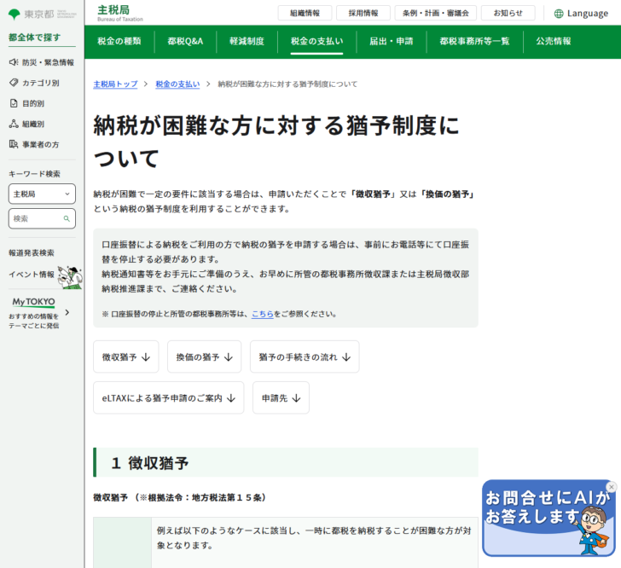Open the AI inquiry chatbot banner

click(548, 518)
